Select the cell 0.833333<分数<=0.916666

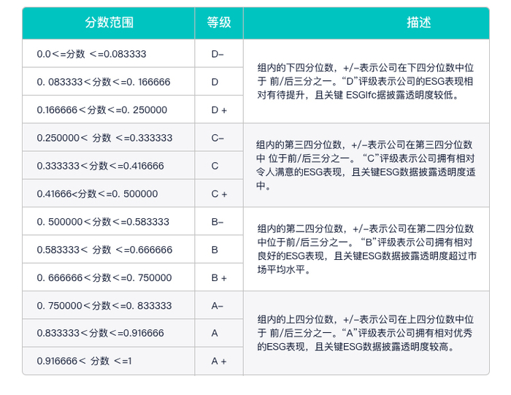click(x=109, y=333)
